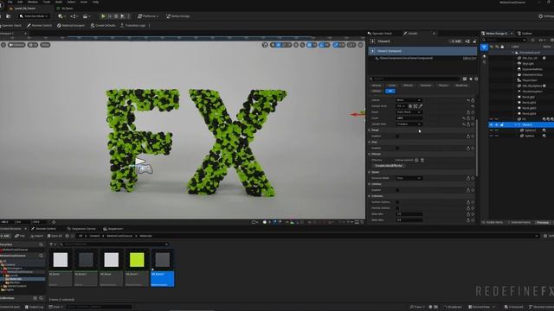Select the Effector filter tab in Details
This screenshot has width=554, height=311.
[x=408, y=86]
